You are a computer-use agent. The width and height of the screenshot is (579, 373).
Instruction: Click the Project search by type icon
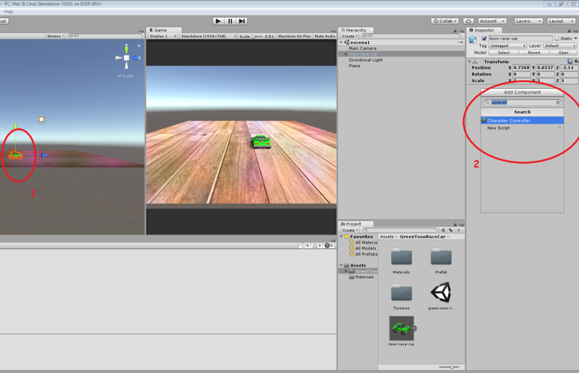(443, 230)
